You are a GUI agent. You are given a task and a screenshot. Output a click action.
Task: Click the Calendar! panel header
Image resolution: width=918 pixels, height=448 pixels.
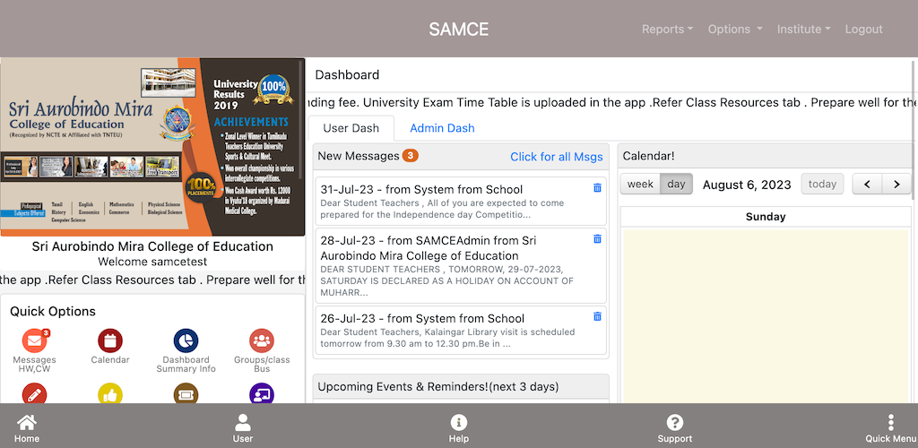point(766,156)
